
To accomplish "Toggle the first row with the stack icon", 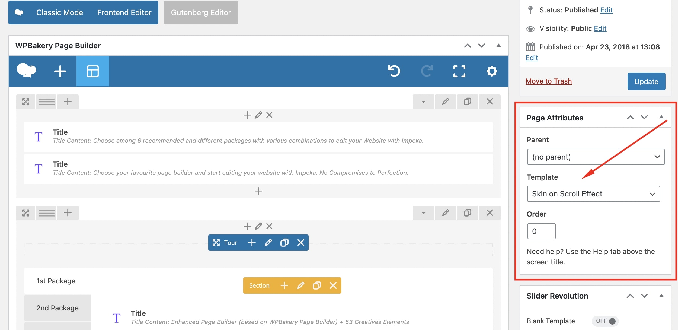I will pos(46,101).
